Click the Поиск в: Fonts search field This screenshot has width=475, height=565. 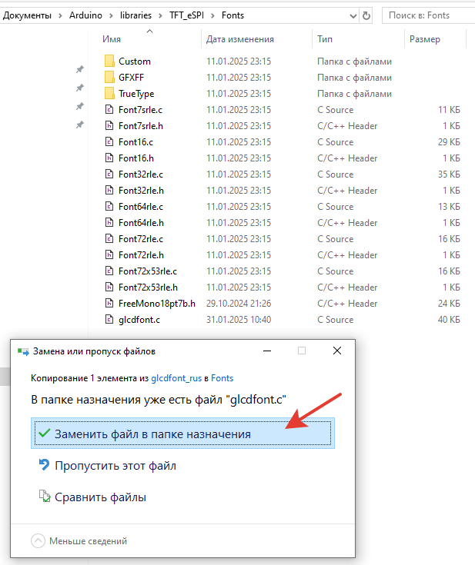coord(429,15)
